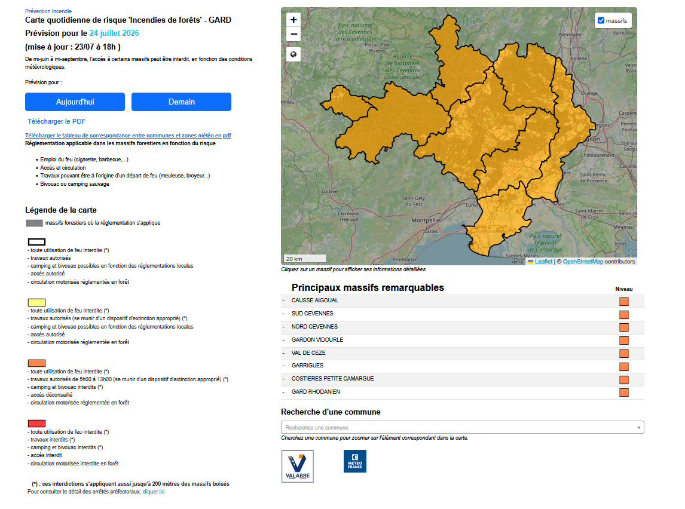The height and width of the screenshot is (509, 685).
Task: Zoom in on the map
Action: tap(293, 20)
